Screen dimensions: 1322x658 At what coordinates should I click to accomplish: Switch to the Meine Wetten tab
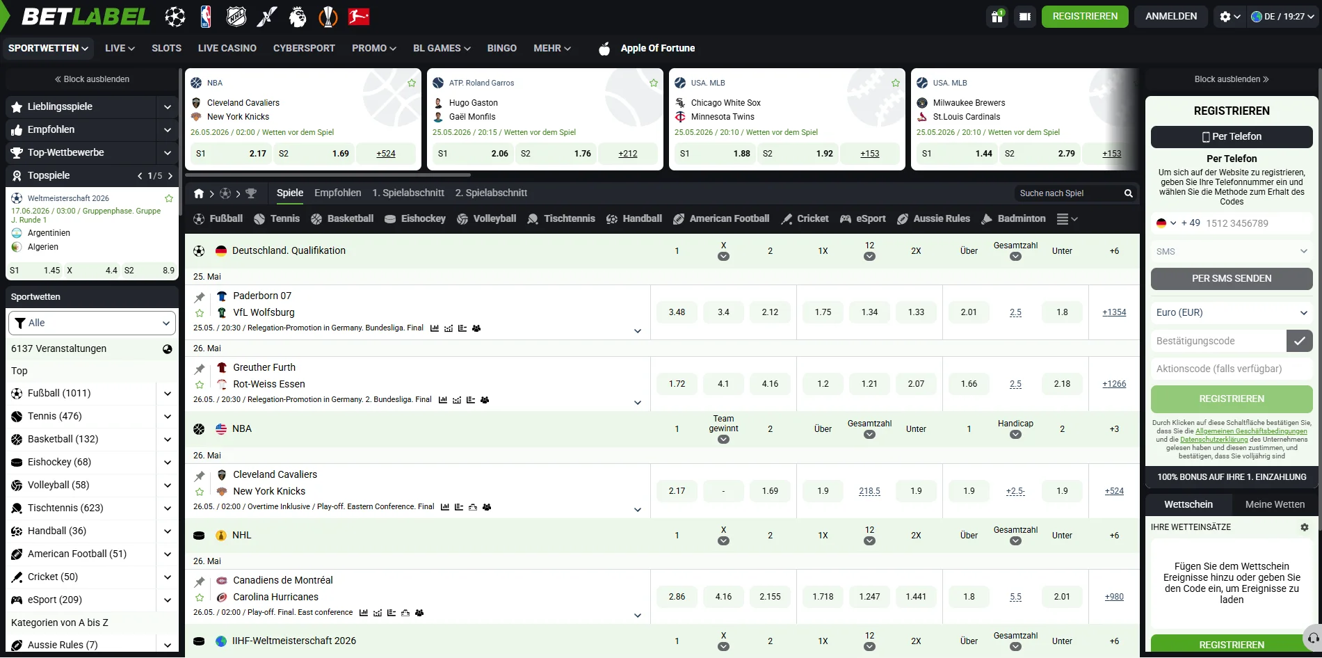click(x=1275, y=505)
